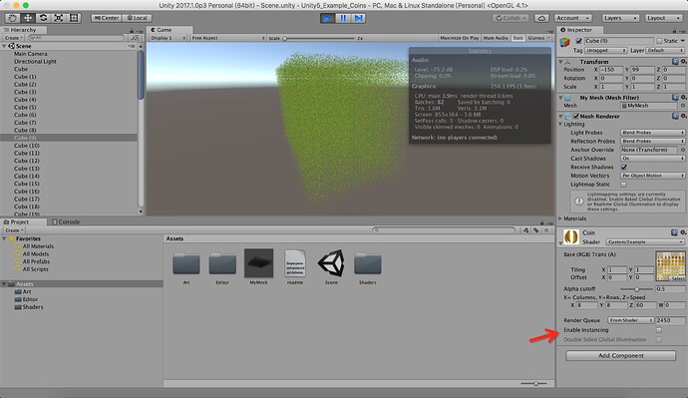Enable Instancing checkbox on Coin material
The image size is (688, 398).
[x=659, y=330]
